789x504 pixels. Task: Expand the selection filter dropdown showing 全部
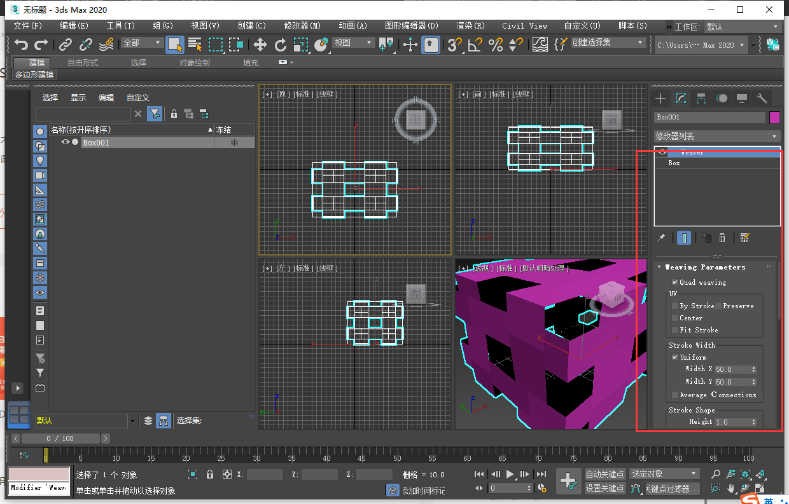(143, 43)
